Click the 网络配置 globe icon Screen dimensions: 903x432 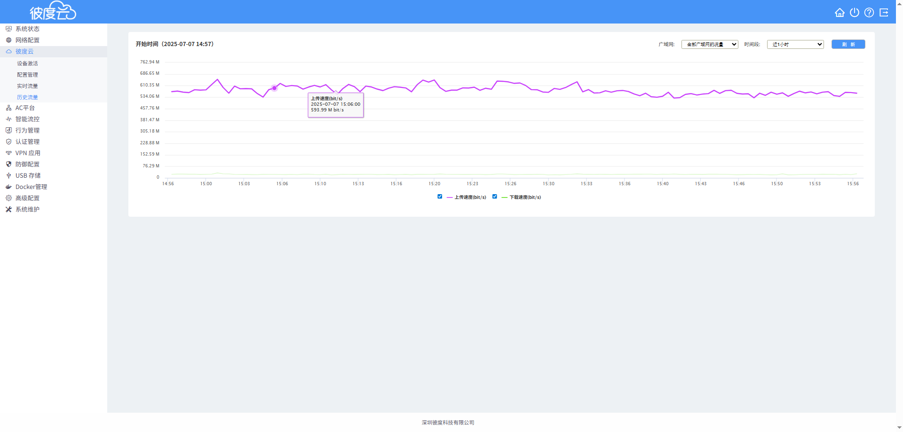(x=8, y=40)
